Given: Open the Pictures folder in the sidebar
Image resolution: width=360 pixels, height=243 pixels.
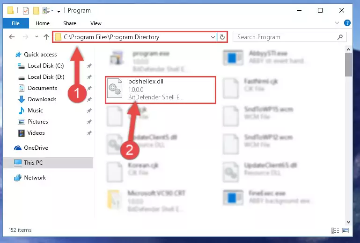Looking at the screenshot, I should pyautogui.click(x=33, y=122).
